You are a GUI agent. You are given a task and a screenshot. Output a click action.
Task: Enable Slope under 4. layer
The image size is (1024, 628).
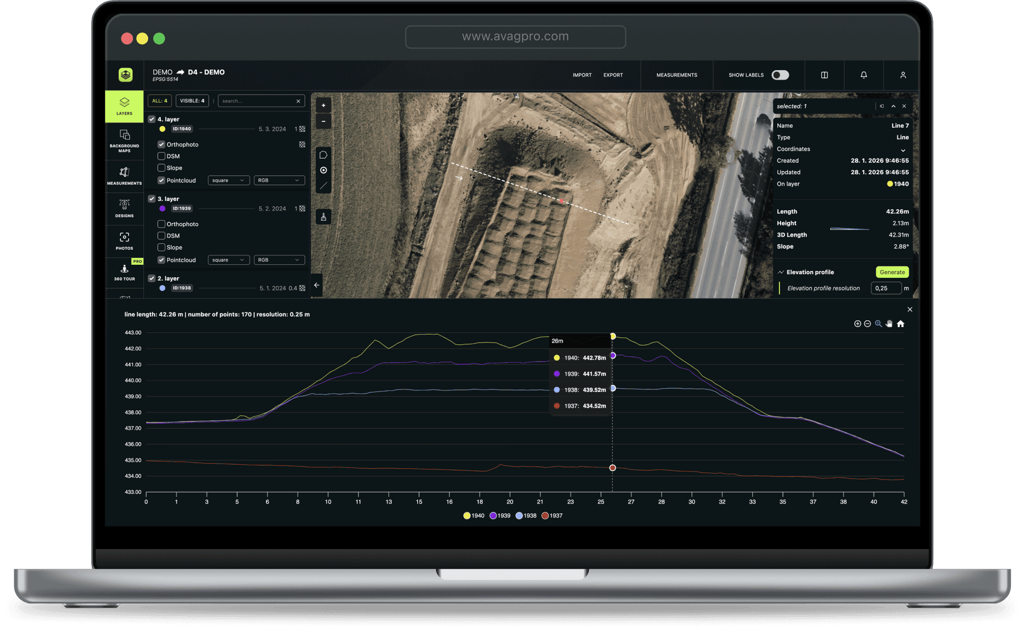pyautogui.click(x=161, y=168)
